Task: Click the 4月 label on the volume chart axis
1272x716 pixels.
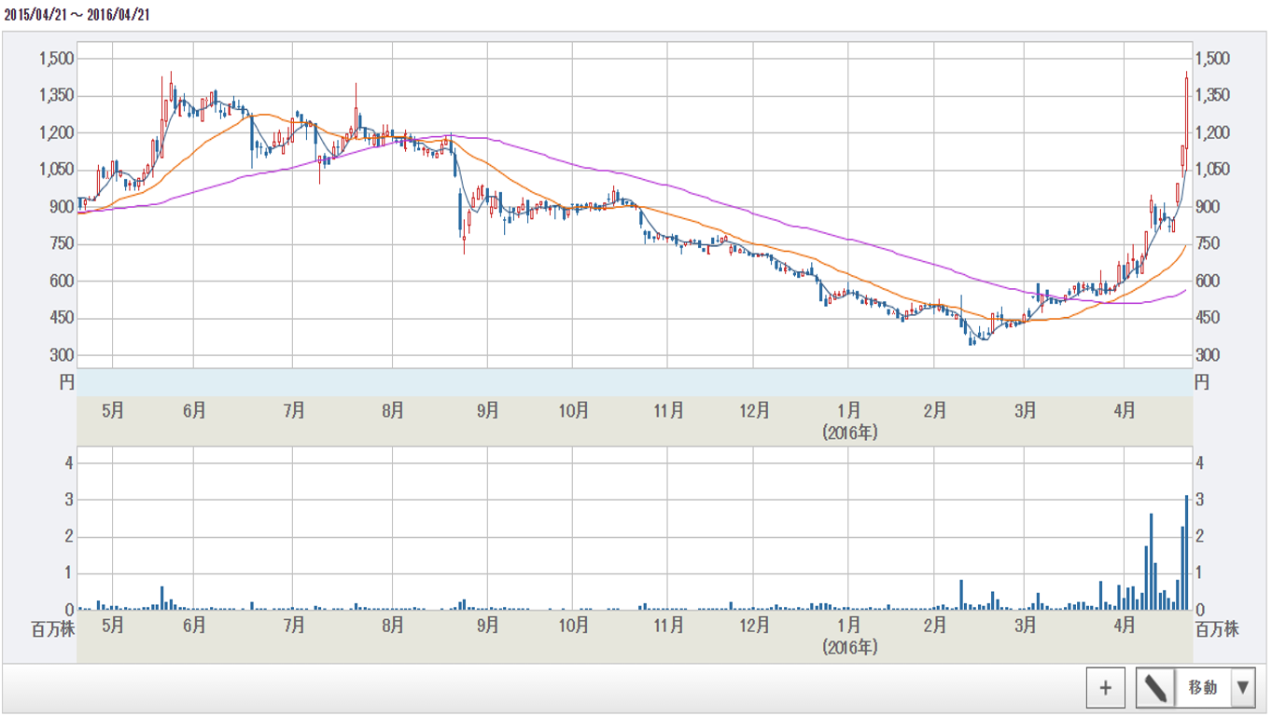Action: (1125, 623)
